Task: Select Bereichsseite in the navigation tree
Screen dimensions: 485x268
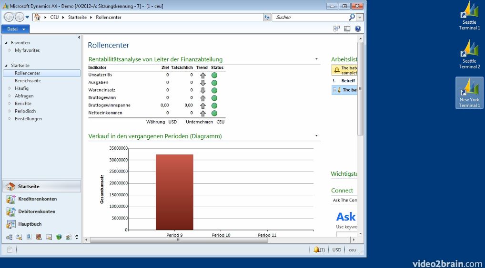Action: (28, 81)
